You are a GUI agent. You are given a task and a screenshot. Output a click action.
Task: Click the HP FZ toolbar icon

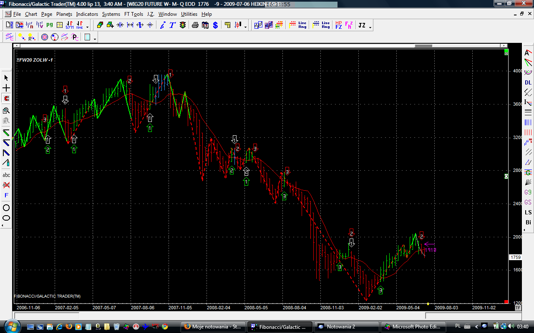(x=338, y=25)
